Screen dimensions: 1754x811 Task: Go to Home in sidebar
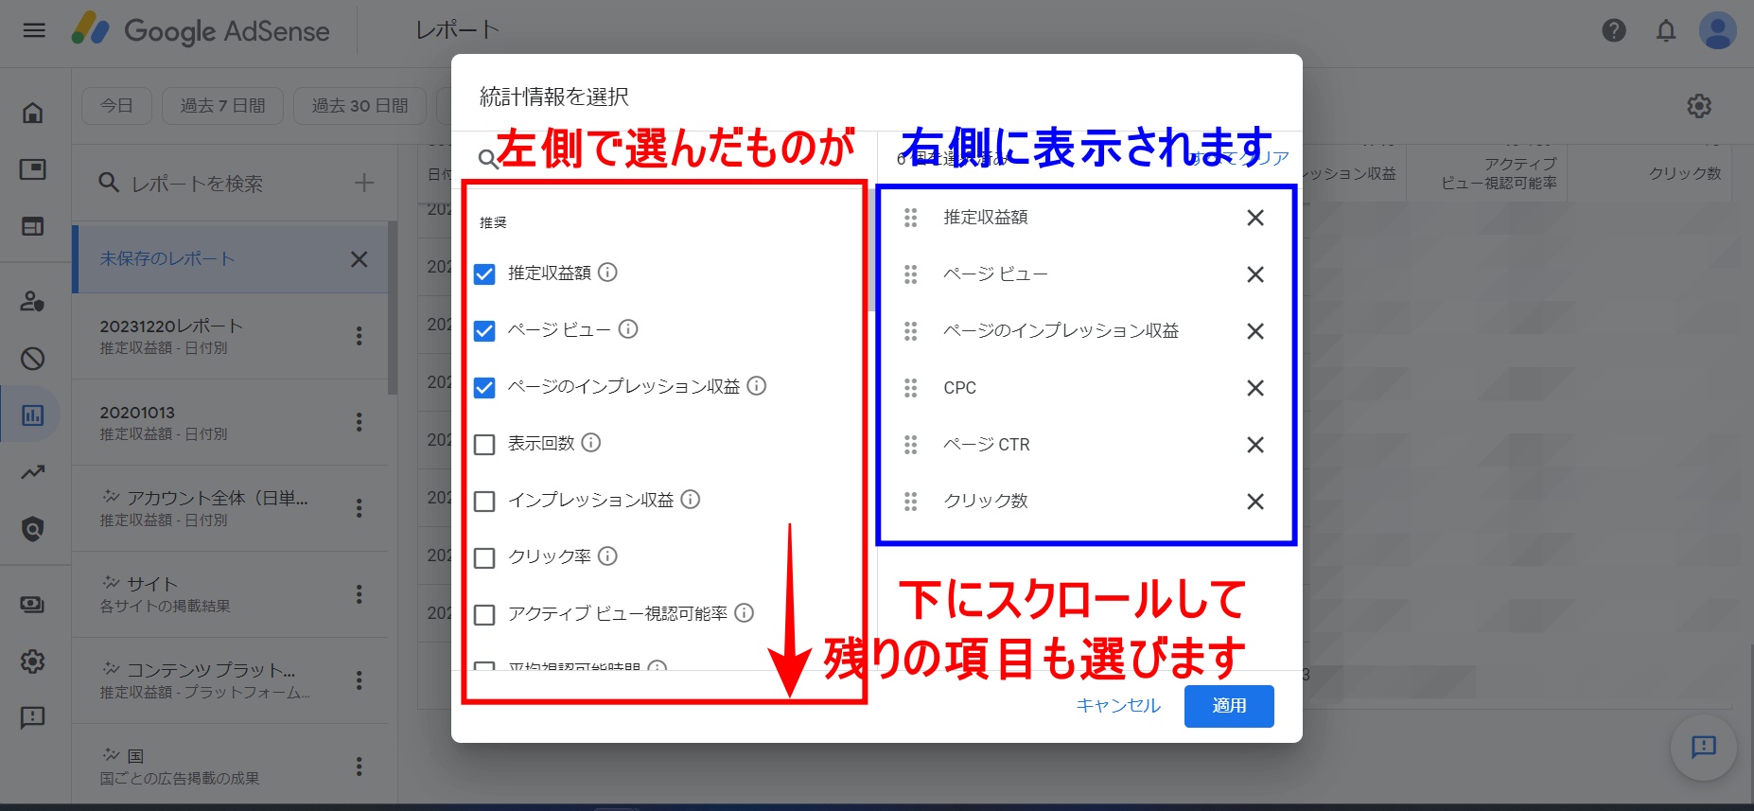(33, 113)
